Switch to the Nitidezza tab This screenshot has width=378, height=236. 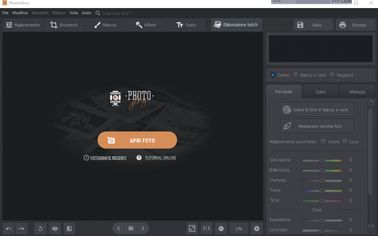[x=357, y=92]
